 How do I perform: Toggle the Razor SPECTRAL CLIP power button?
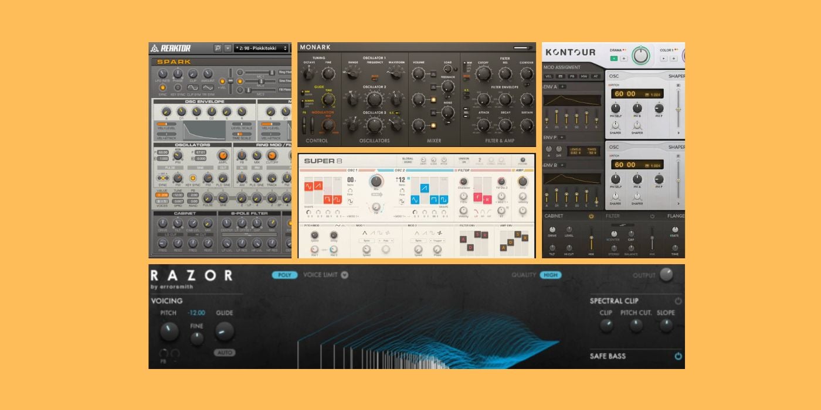coord(678,301)
